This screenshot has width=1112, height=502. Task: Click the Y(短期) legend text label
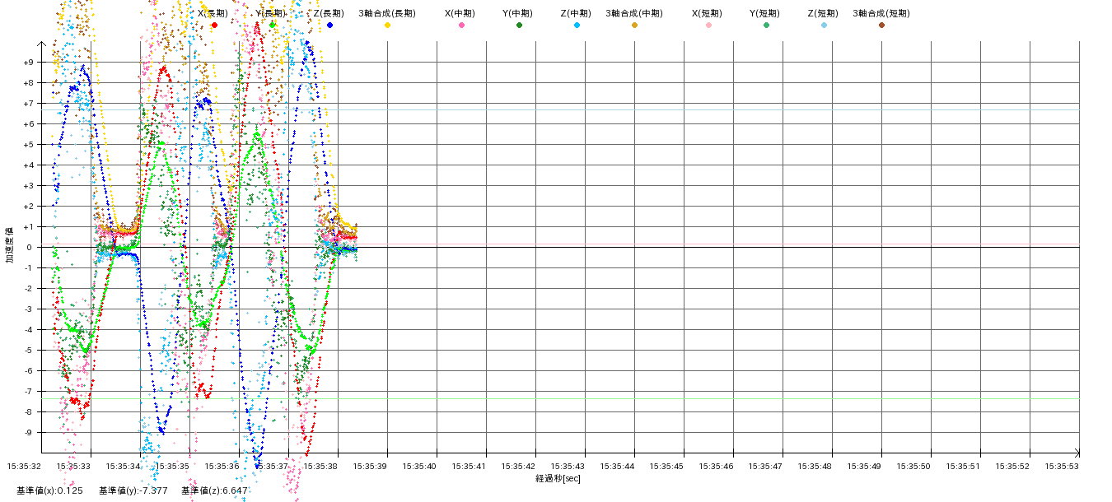point(764,13)
